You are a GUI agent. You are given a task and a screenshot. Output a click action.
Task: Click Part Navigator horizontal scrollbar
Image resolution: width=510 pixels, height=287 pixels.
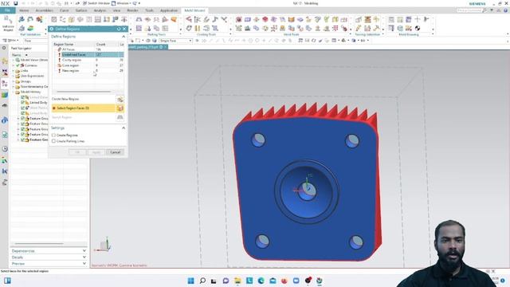(x=39, y=243)
